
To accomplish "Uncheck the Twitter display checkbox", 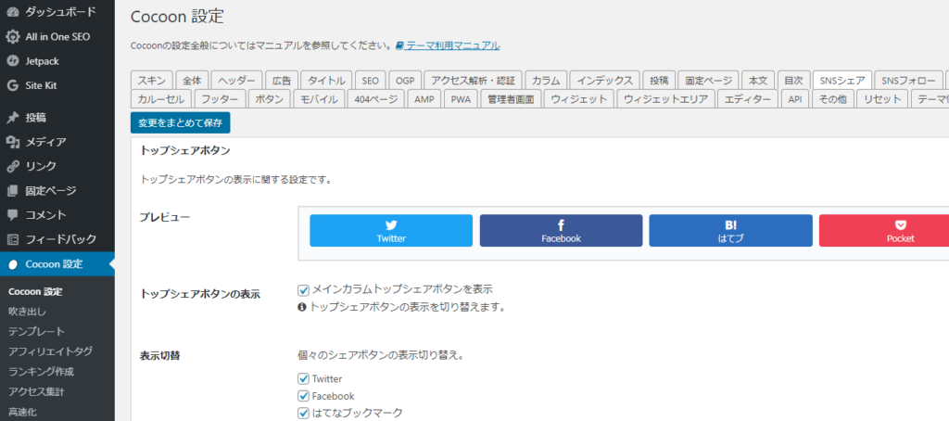I will [304, 379].
